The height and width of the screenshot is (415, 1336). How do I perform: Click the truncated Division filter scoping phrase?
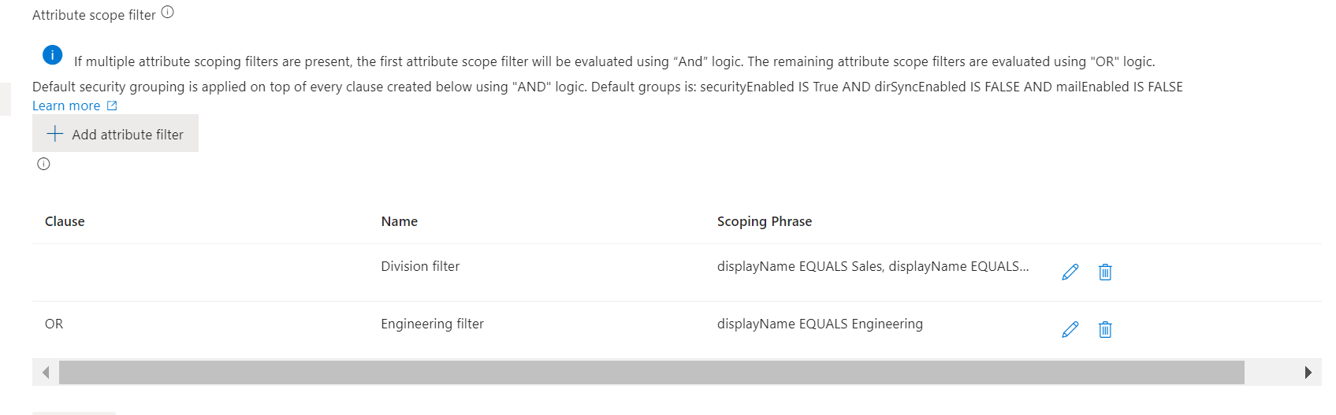(x=873, y=266)
